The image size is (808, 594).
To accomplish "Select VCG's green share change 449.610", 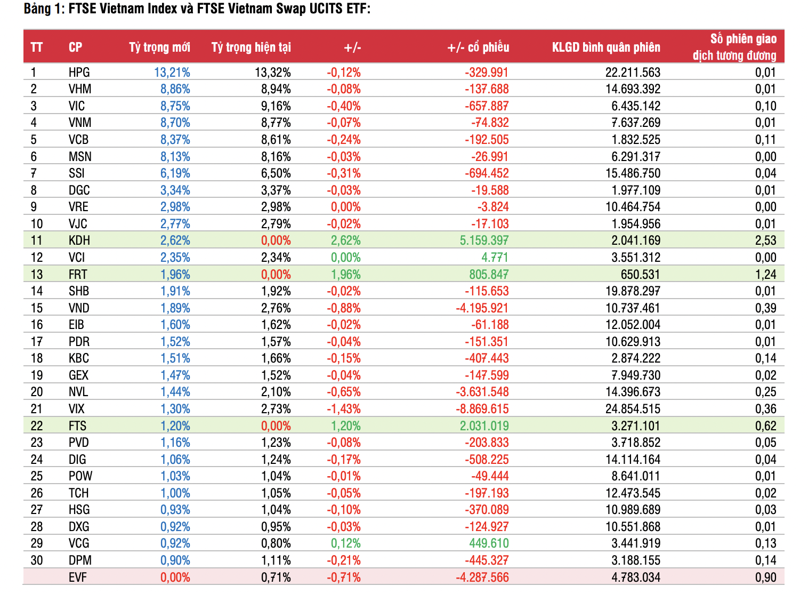I will coord(489,543).
